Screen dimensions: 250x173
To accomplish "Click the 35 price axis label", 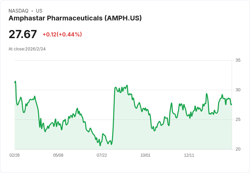I will [x=238, y=60].
